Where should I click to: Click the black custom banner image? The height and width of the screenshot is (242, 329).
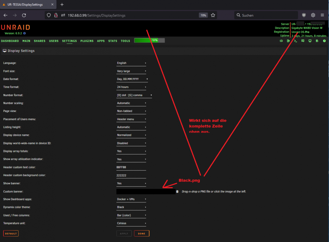coord(146,192)
